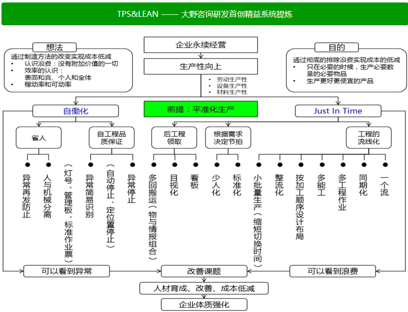Viewport: 408px width, 312px height.
Task: Select vertical text 目视化
Action: tap(174, 185)
